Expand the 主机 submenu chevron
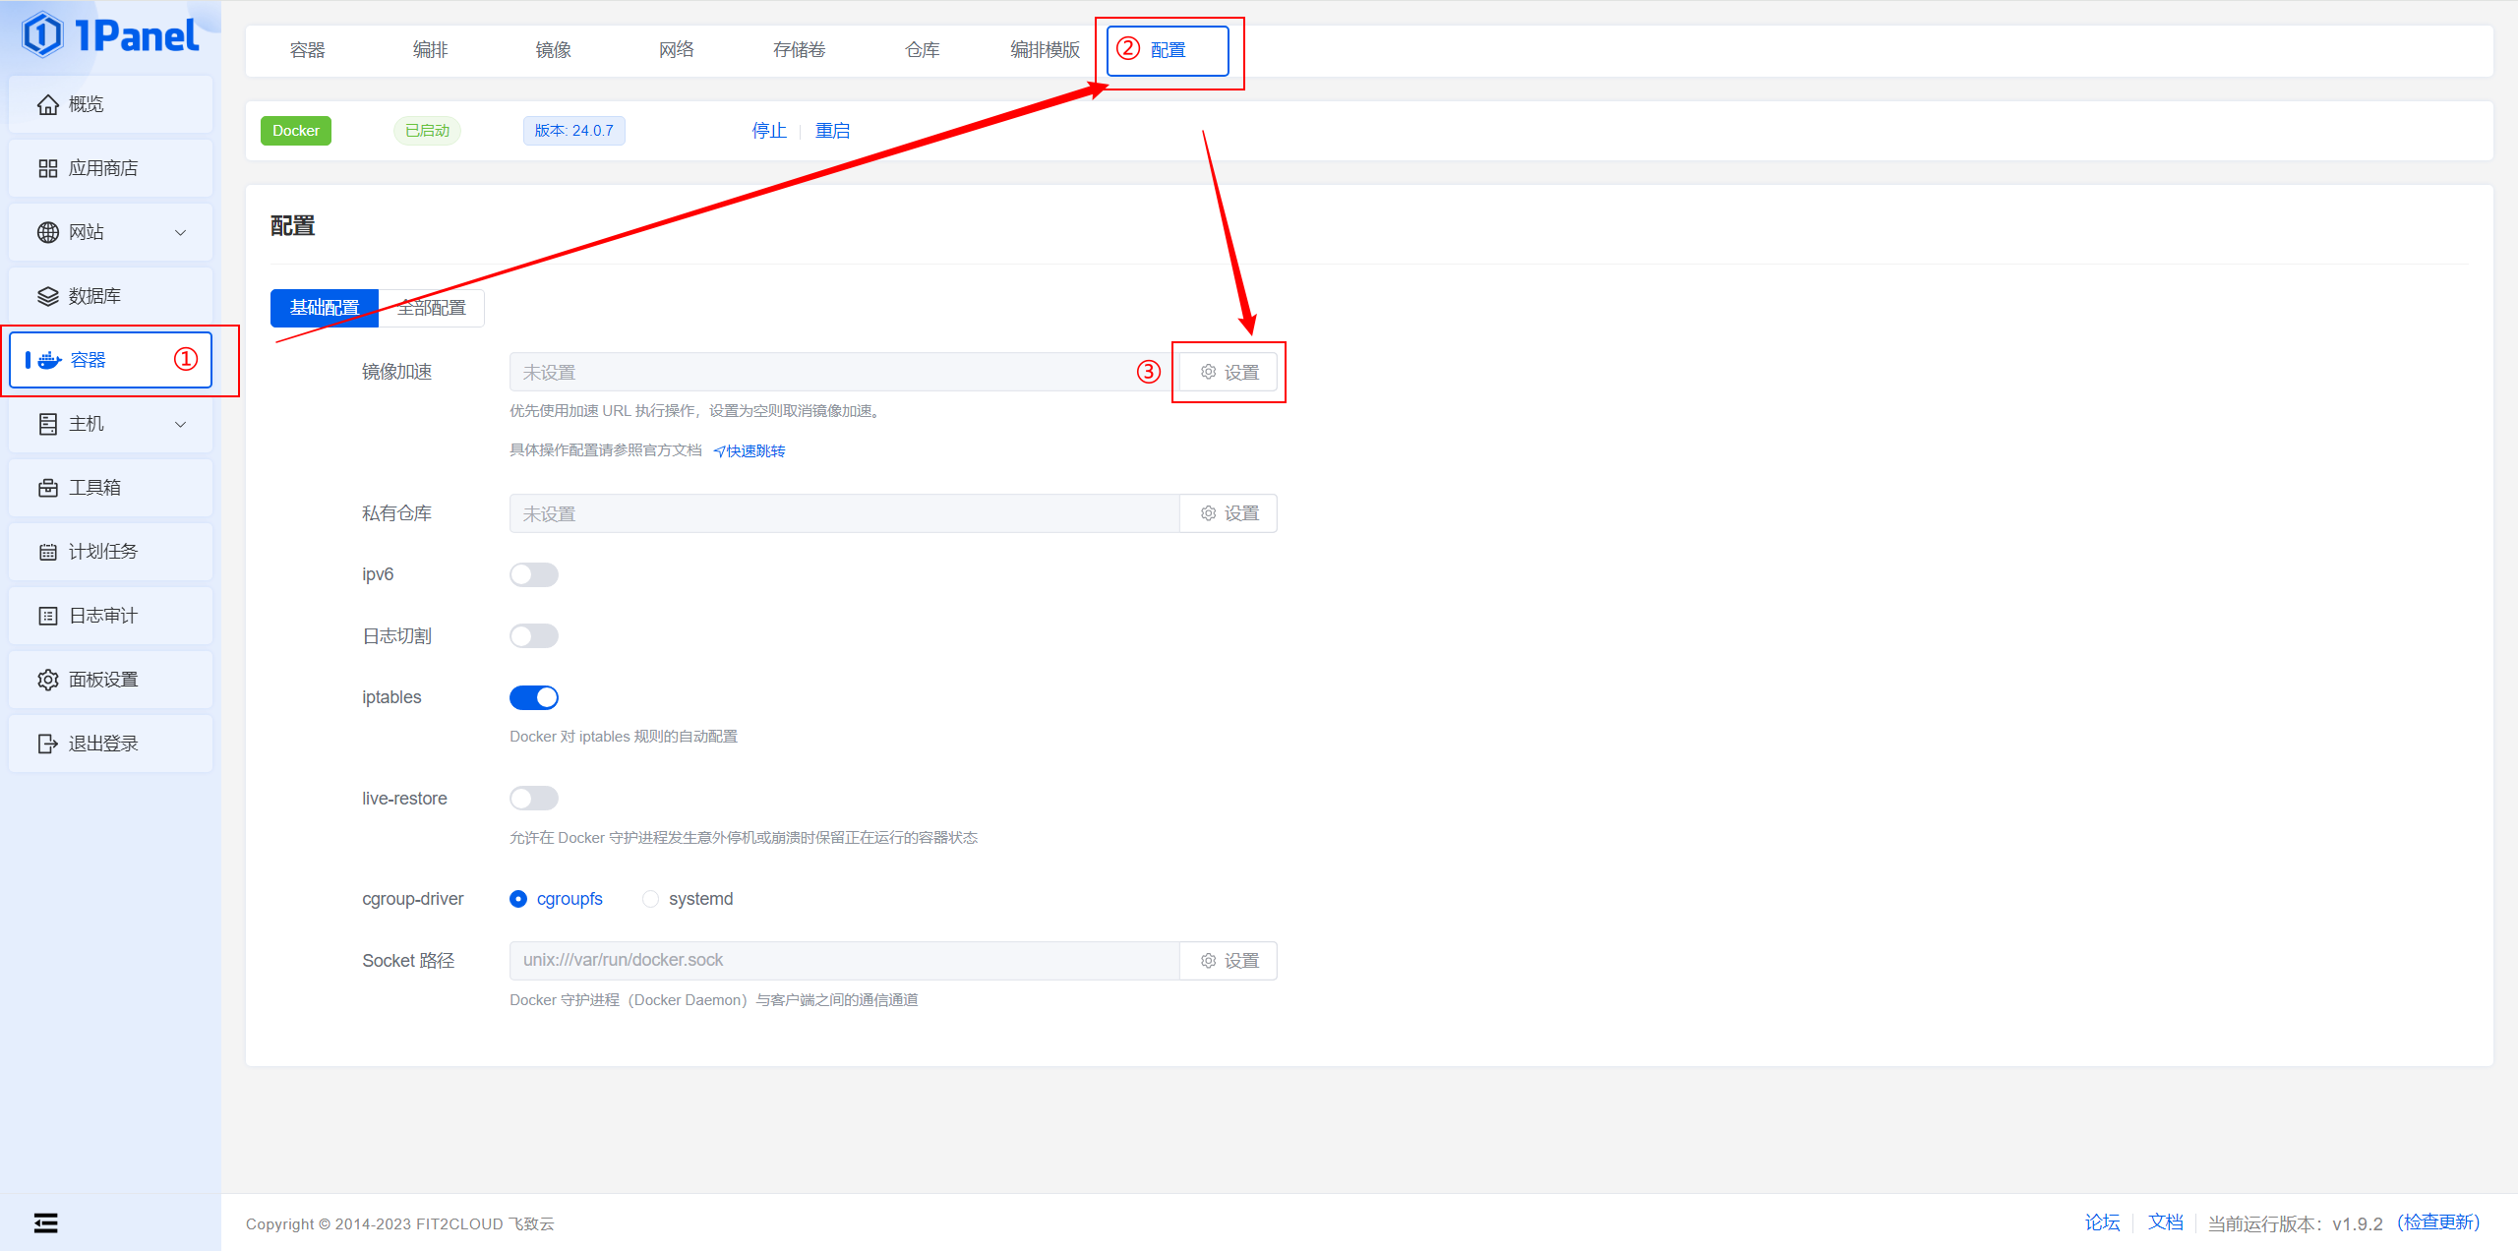 coord(180,425)
